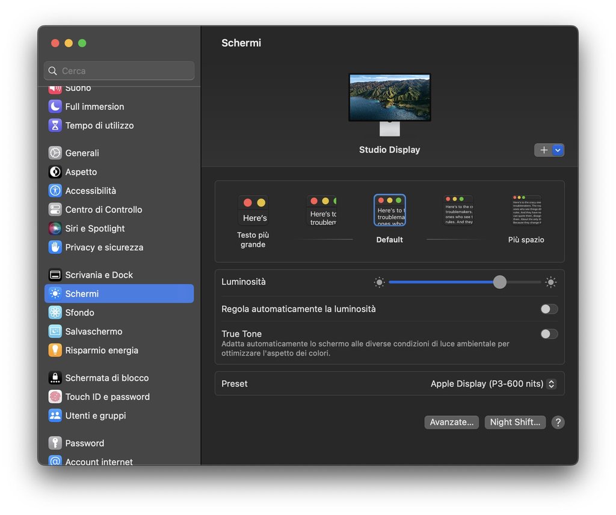Click the magnifying glass search icon
The image size is (616, 515).
(x=53, y=71)
